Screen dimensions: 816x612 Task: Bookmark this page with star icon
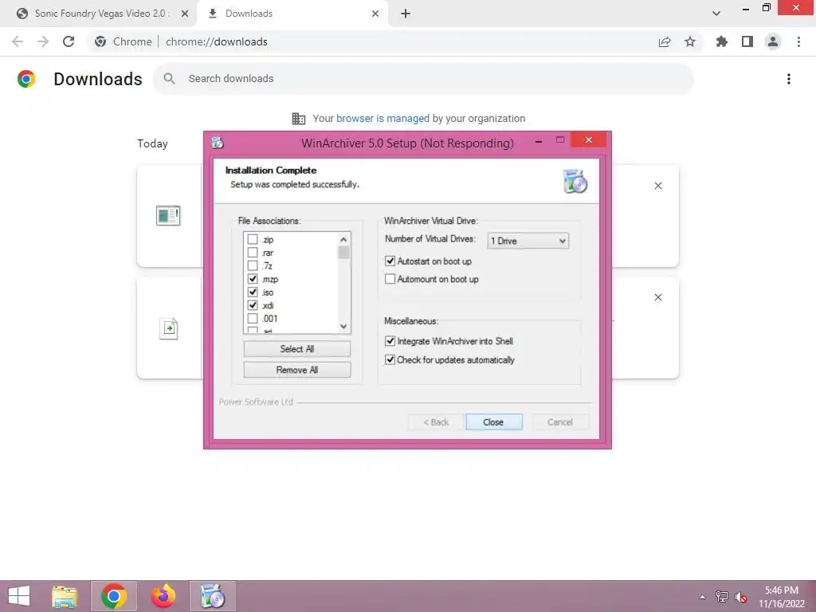[x=690, y=41]
